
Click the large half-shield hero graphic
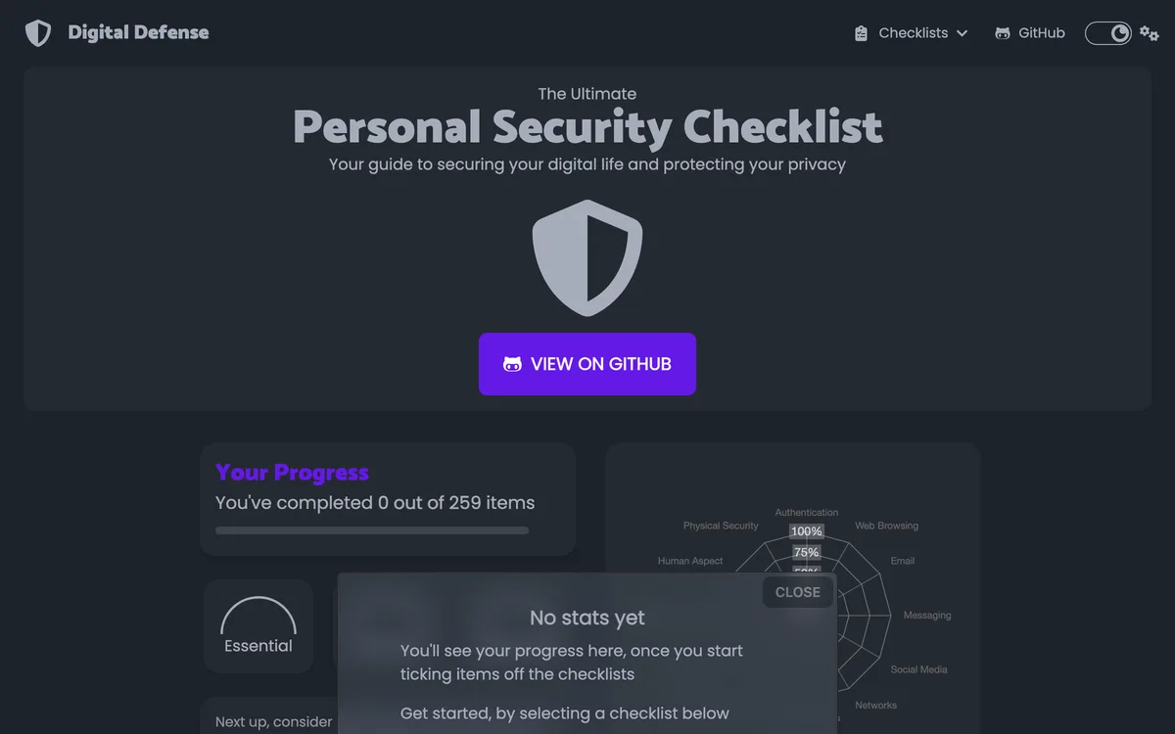click(587, 258)
